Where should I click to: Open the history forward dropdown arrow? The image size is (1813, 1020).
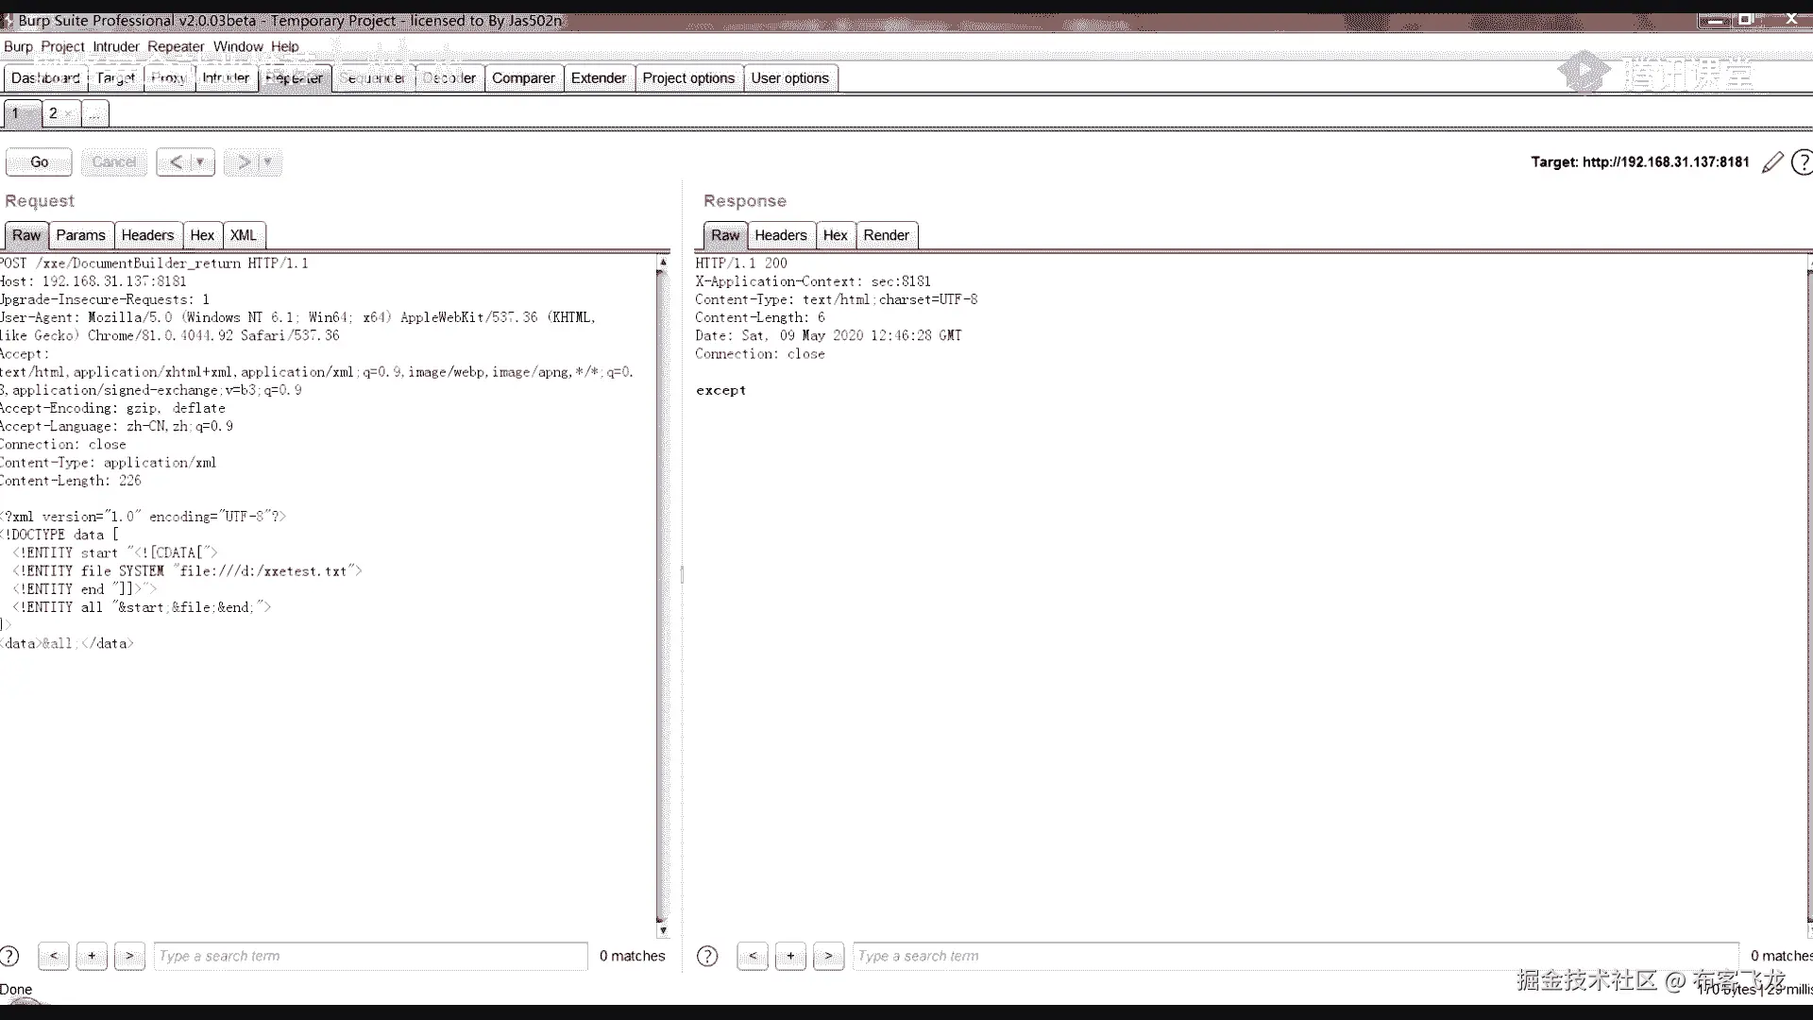pos(268,162)
